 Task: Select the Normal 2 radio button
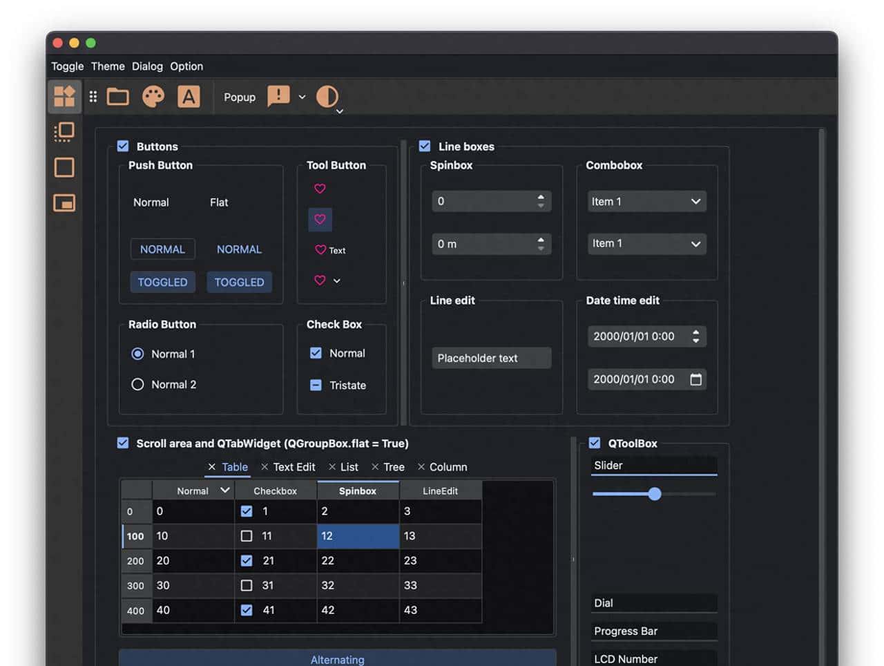(137, 385)
